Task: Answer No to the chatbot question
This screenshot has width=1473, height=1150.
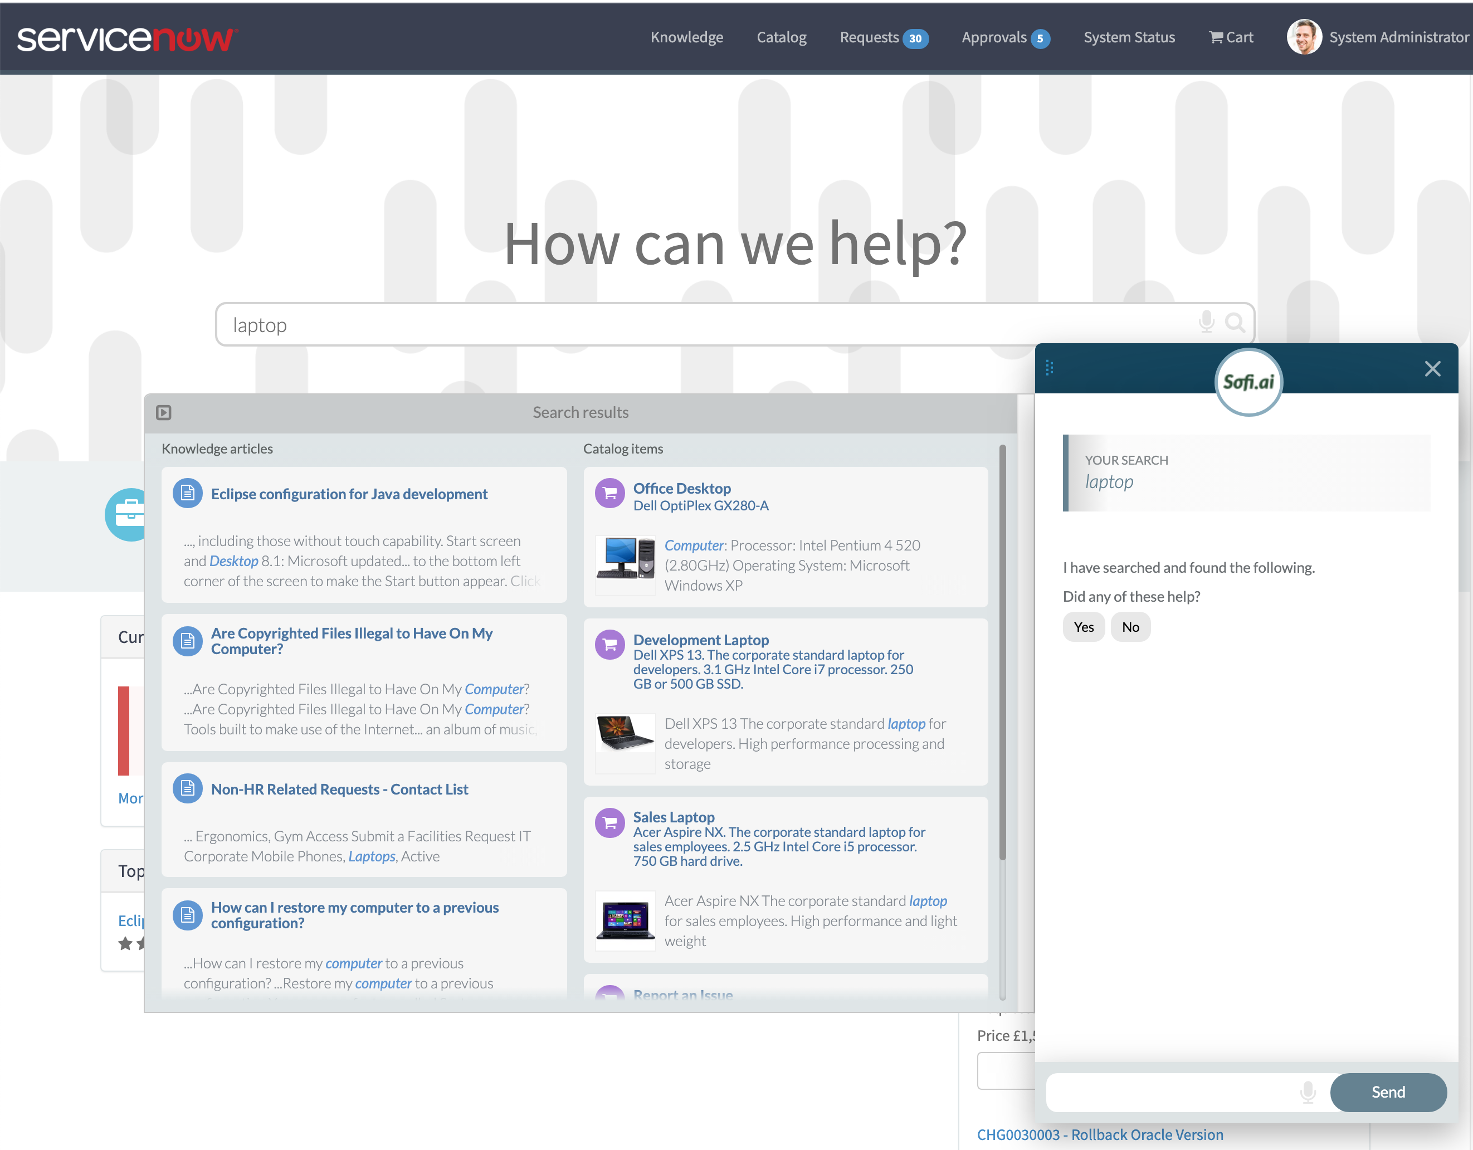Action: click(1130, 627)
